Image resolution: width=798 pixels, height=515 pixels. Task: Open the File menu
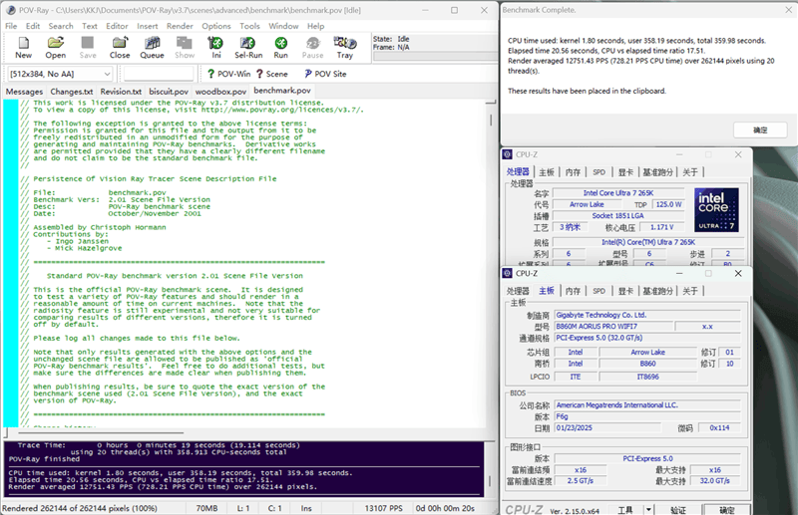click(x=11, y=26)
